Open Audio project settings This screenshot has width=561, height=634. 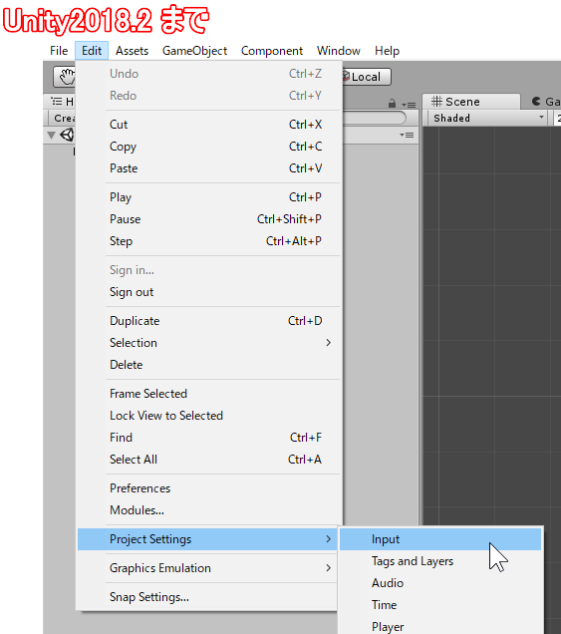(440, 583)
